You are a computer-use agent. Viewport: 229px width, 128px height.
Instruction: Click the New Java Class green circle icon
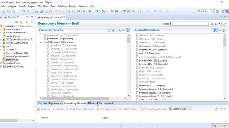(x=116, y=11)
